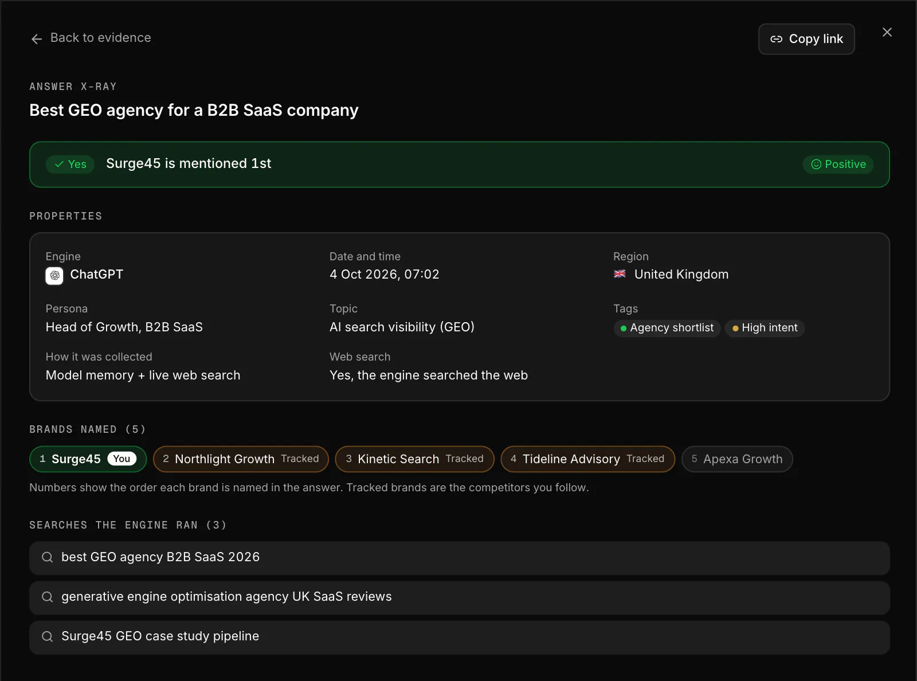This screenshot has width=917, height=681.
Task: Click the chain icon in Copy link button
Action: 776,39
